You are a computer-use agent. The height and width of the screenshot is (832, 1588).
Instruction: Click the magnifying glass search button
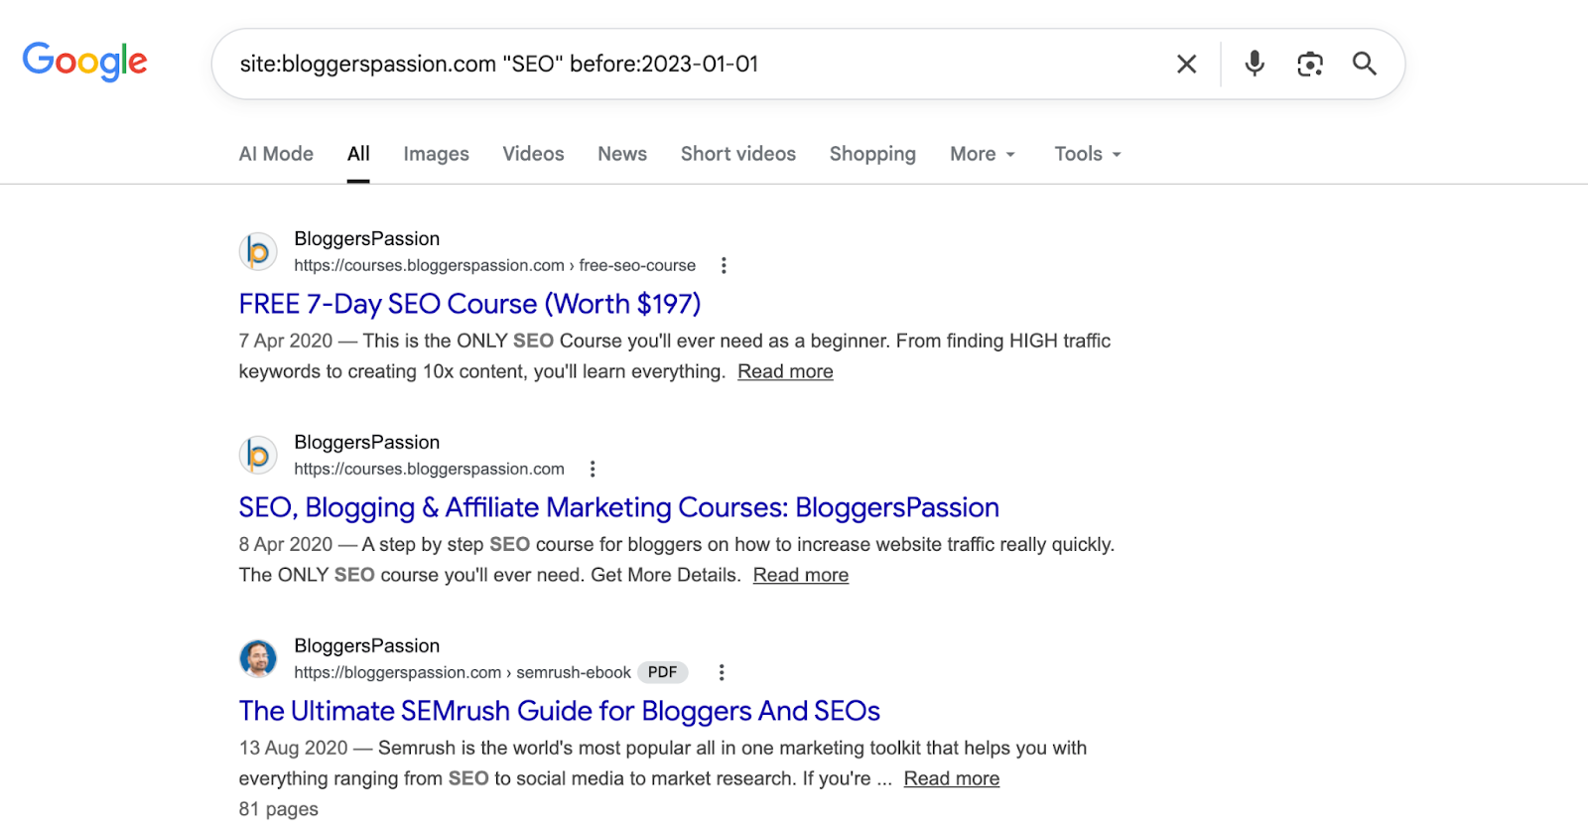pyautogui.click(x=1365, y=64)
